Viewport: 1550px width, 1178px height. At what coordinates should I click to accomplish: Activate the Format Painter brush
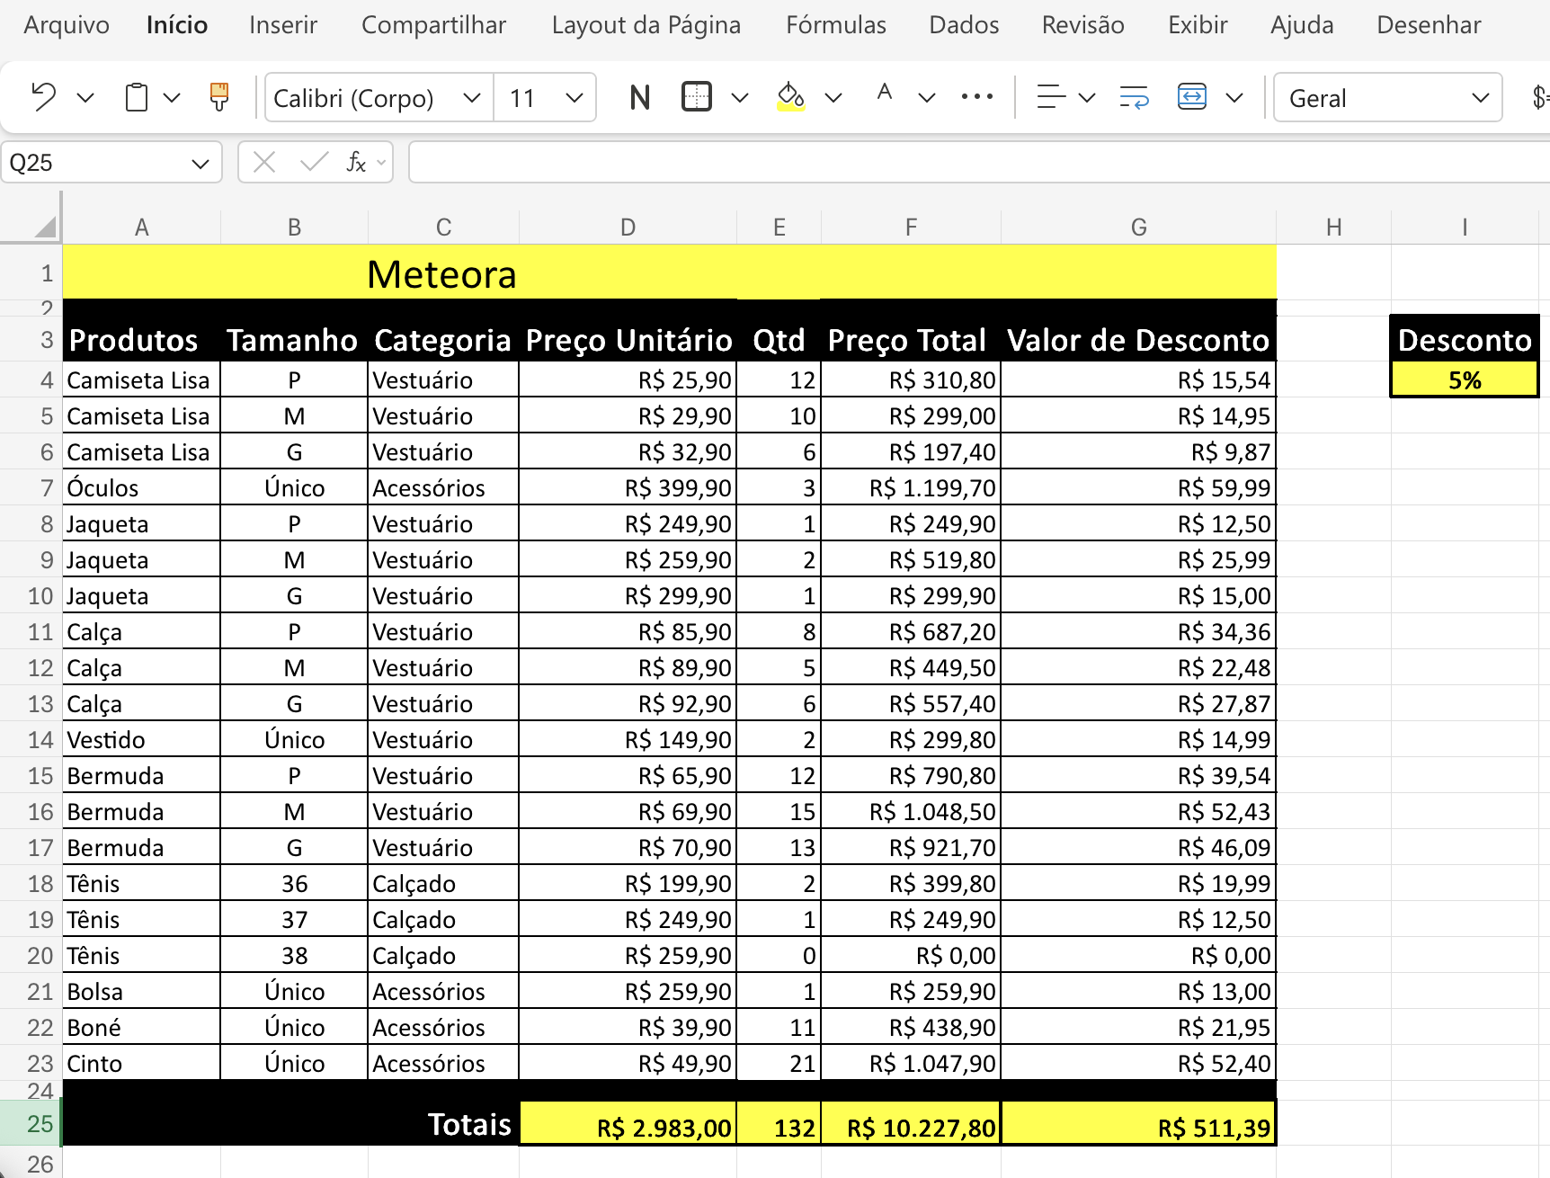pyautogui.click(x=218, y=97)
